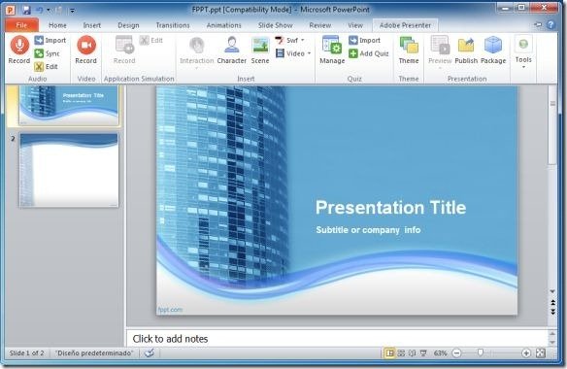Image resolution: width=567 pixels, height=369 pixels.
Task: Record video with the camera Record button
Action: 86,50
